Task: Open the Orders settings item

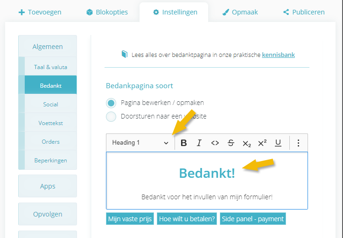Action: 50,141
